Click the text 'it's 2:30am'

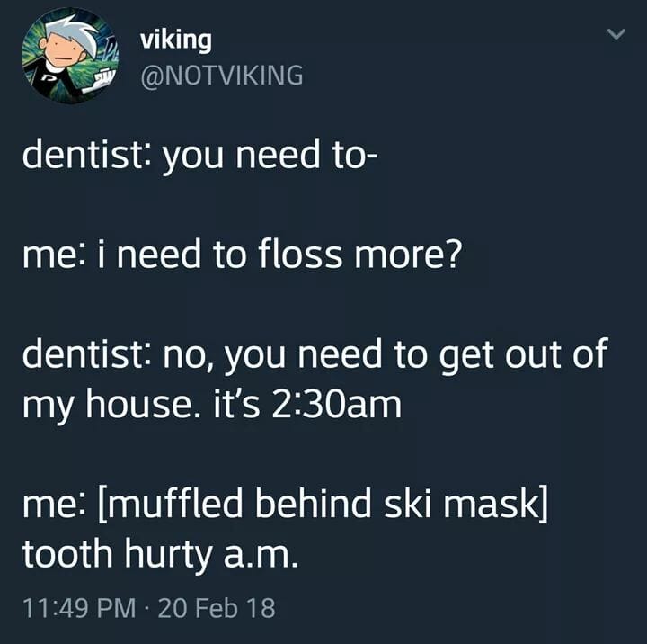click(x=307, y=404)
